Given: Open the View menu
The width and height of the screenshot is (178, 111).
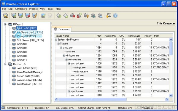Looking at the screenshot, I should [43, 9].
